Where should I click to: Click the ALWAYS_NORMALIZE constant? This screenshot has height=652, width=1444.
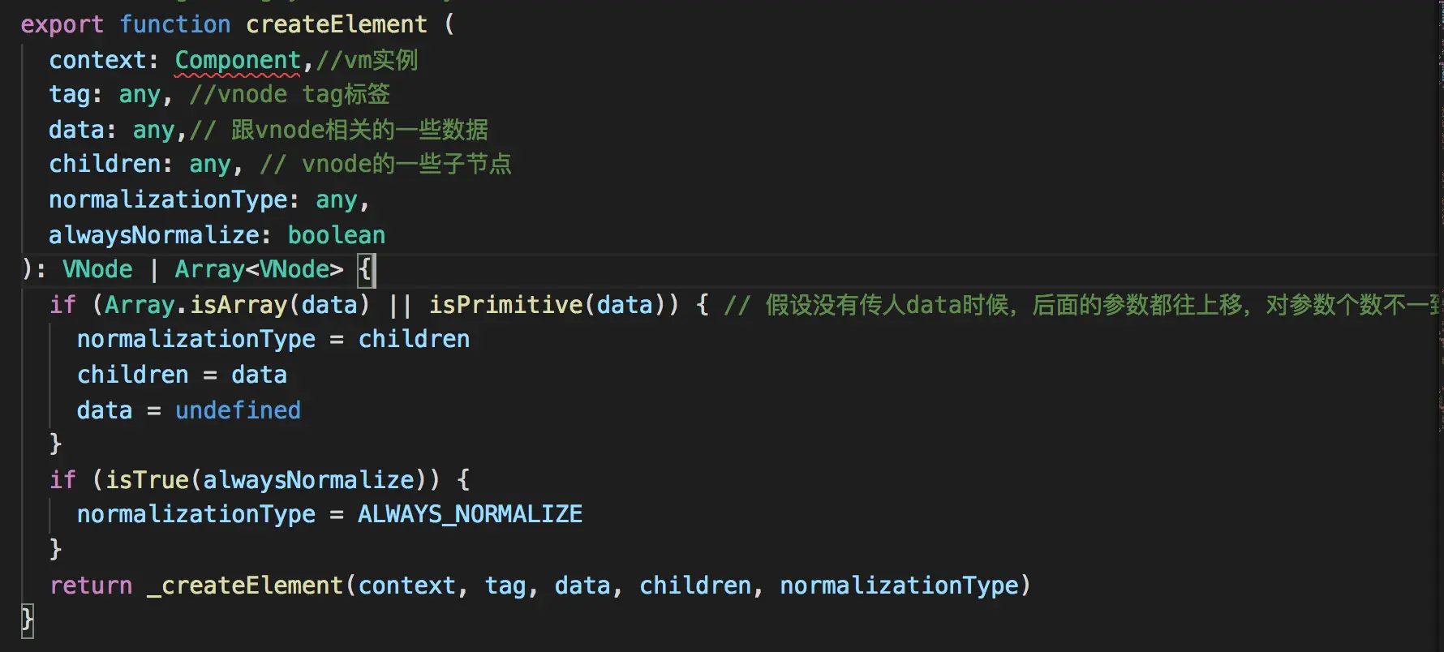point(470,515)
